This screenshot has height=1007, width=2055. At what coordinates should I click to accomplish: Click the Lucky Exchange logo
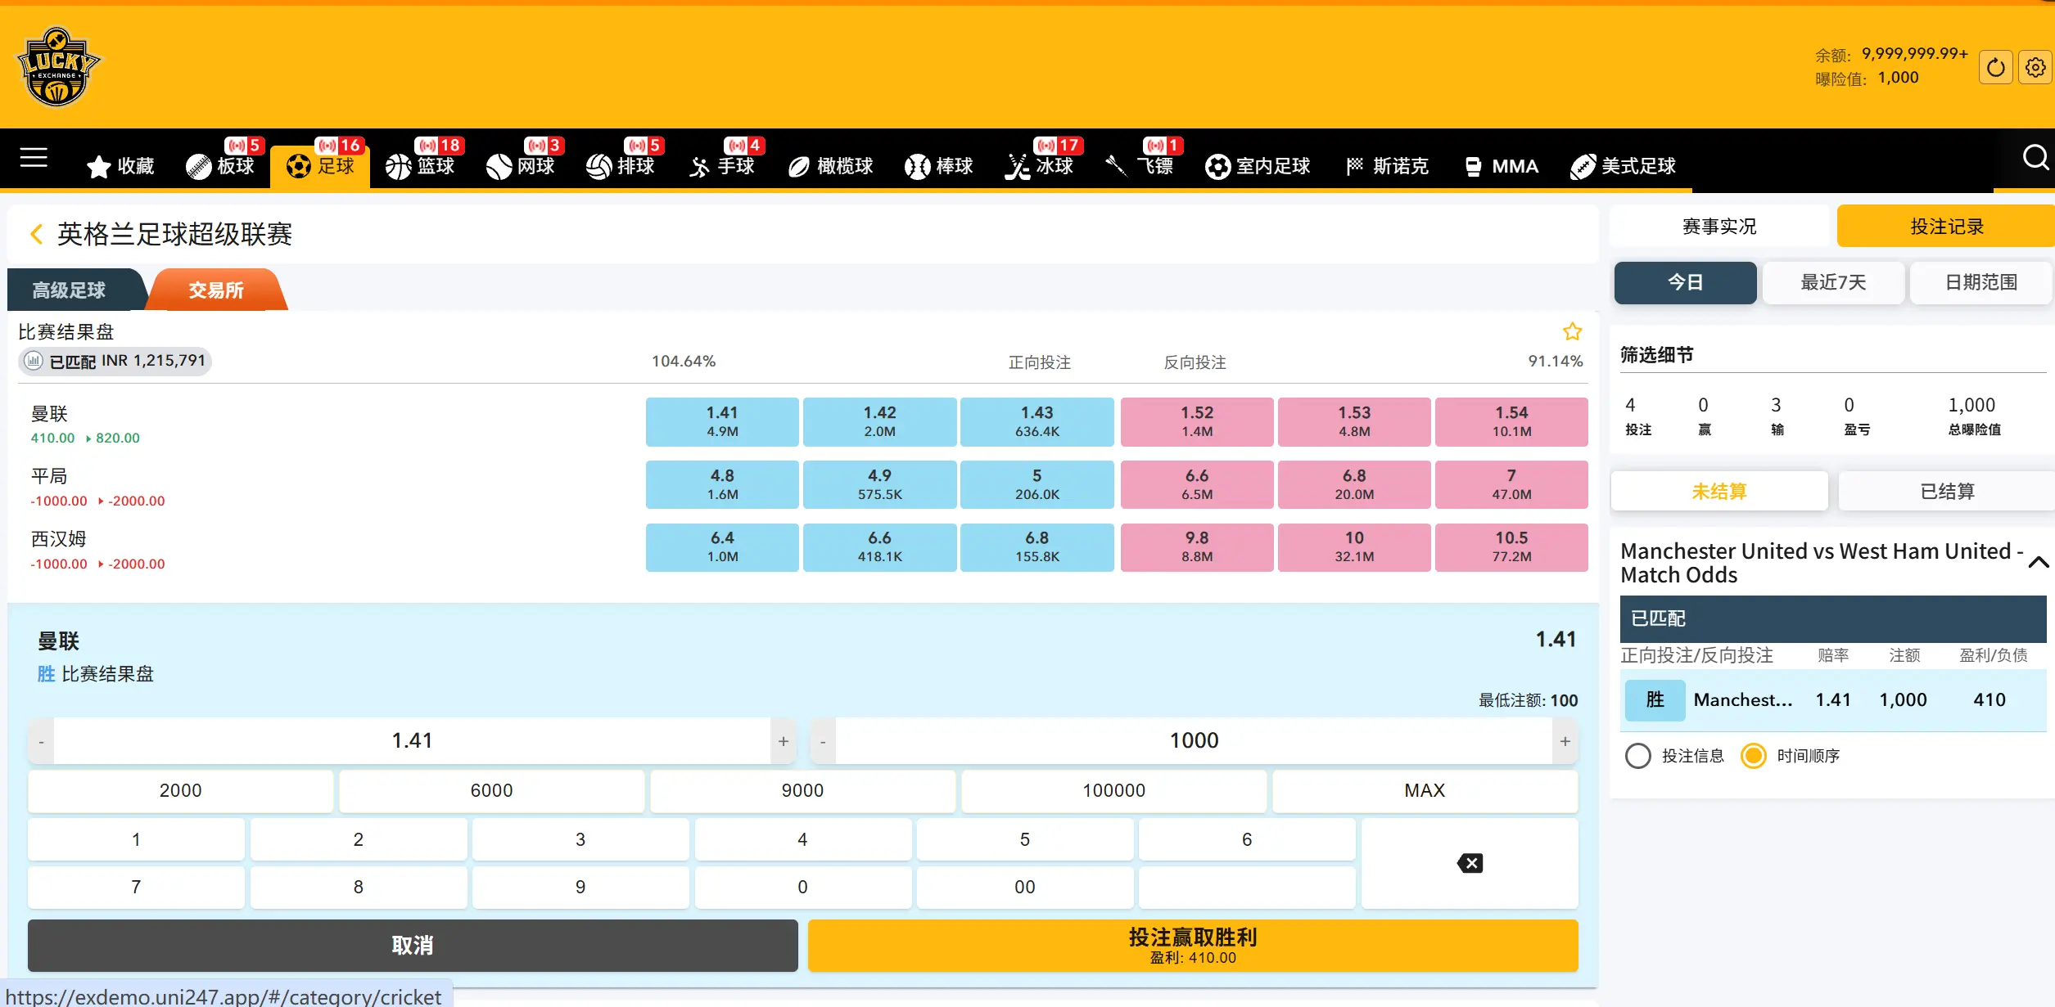pyautogui.click(x=58, y=67)
